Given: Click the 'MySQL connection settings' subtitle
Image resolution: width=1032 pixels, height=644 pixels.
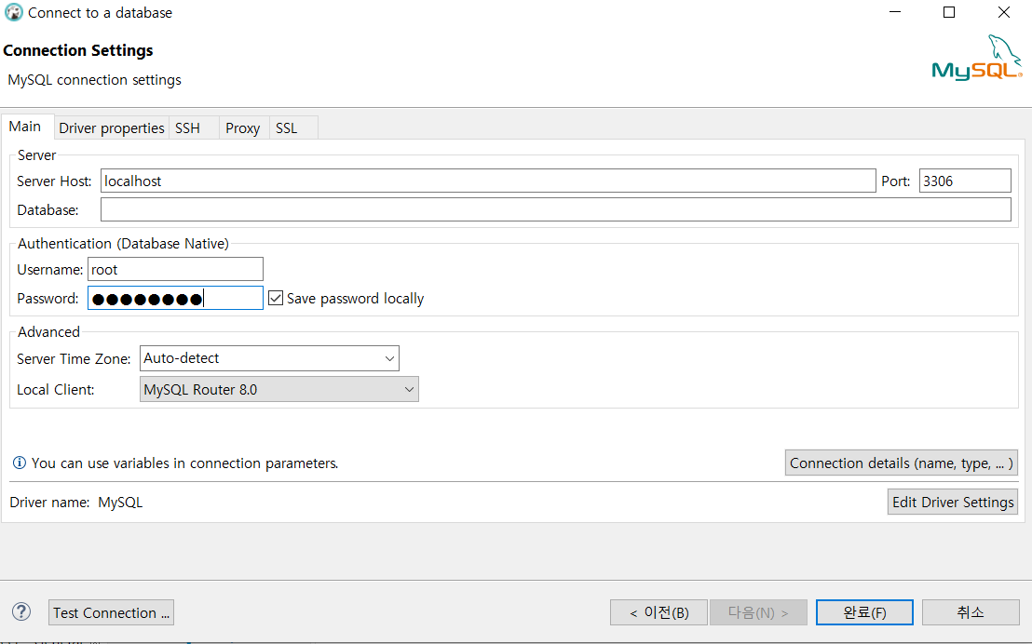Looking at the screenshot, I should (x=95, y=80).
